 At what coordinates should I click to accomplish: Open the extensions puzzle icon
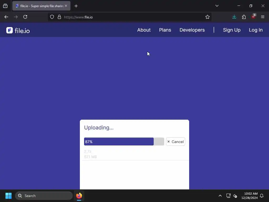244,17
